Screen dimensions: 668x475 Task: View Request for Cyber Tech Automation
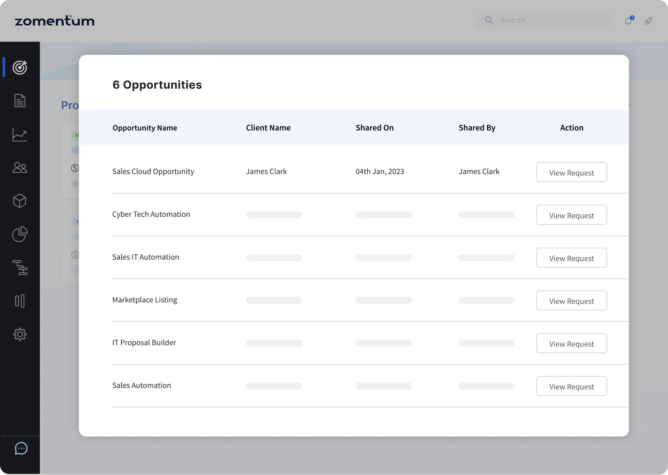(x=571, y=215)
